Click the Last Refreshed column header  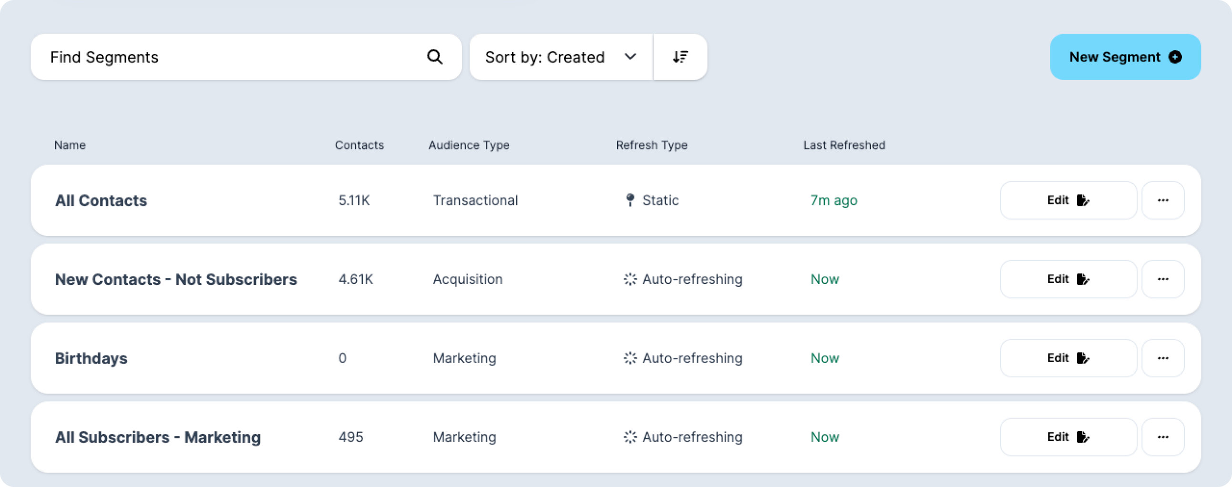pyautogui.click(x=843, y=145)
